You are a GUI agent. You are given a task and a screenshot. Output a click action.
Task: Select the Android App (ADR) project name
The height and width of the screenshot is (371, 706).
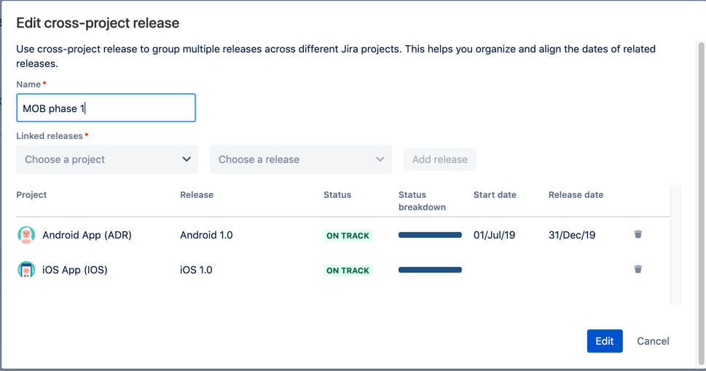tap(87, 235)
